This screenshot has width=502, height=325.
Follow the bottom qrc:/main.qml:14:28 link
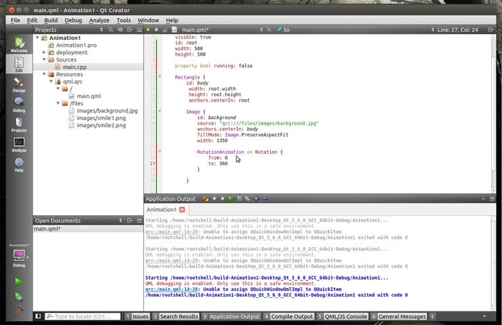(x=171, y=289)
